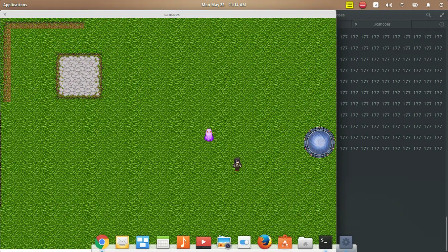Launch Google Chrome from the dock
Viewport: 448px width, 252px height.
pyautogui.click(x=102, y=242)
